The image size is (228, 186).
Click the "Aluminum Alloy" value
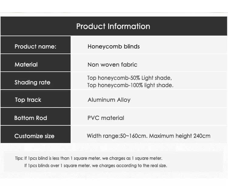point(109,100)
